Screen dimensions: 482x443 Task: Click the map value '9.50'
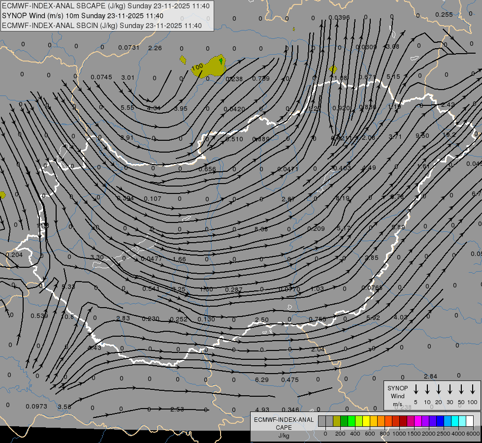(422, 135)
